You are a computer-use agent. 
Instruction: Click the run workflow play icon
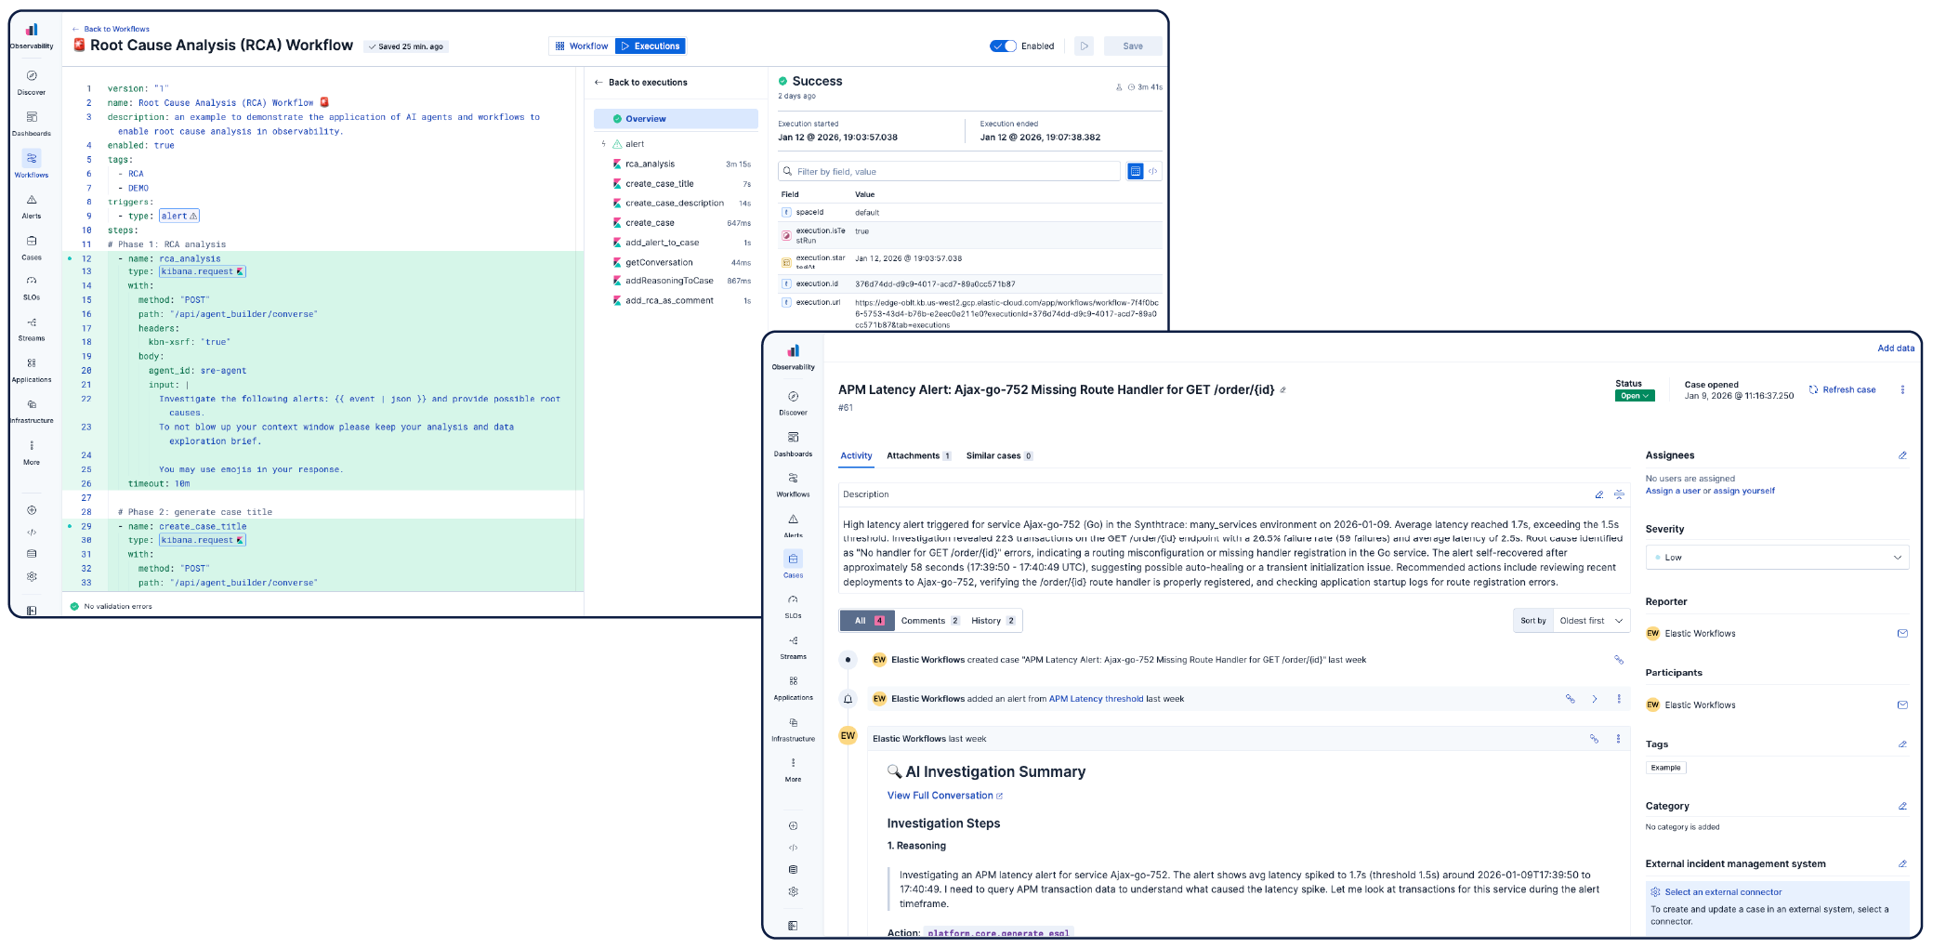1084,46
